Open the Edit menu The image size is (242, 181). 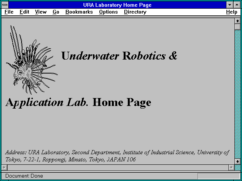(24, 12)
